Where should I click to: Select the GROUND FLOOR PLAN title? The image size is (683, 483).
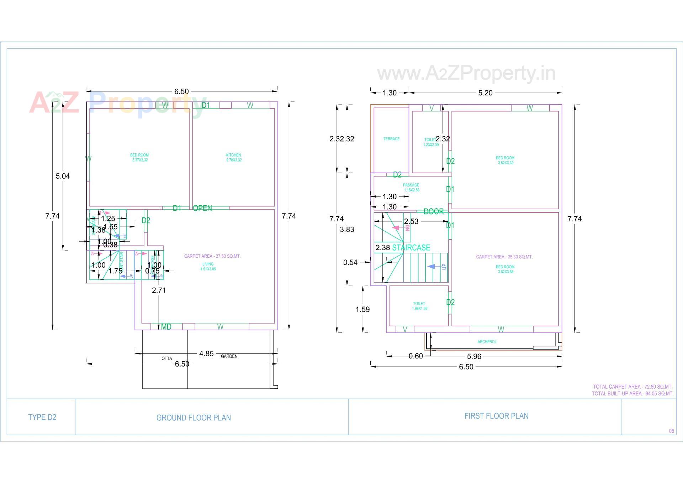[194, 418]
